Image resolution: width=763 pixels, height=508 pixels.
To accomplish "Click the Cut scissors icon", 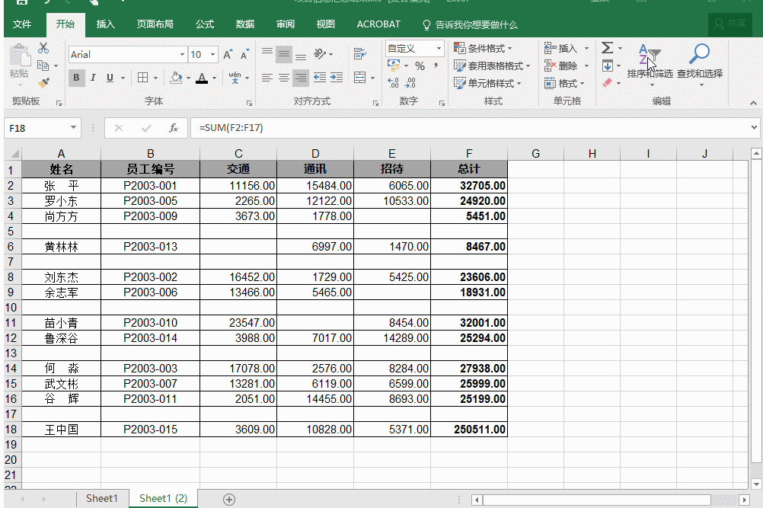I will pyautogui.click(x=43, y=48).
